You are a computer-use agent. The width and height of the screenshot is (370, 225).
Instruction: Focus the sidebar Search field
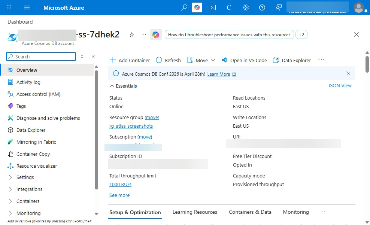(41, 57)
